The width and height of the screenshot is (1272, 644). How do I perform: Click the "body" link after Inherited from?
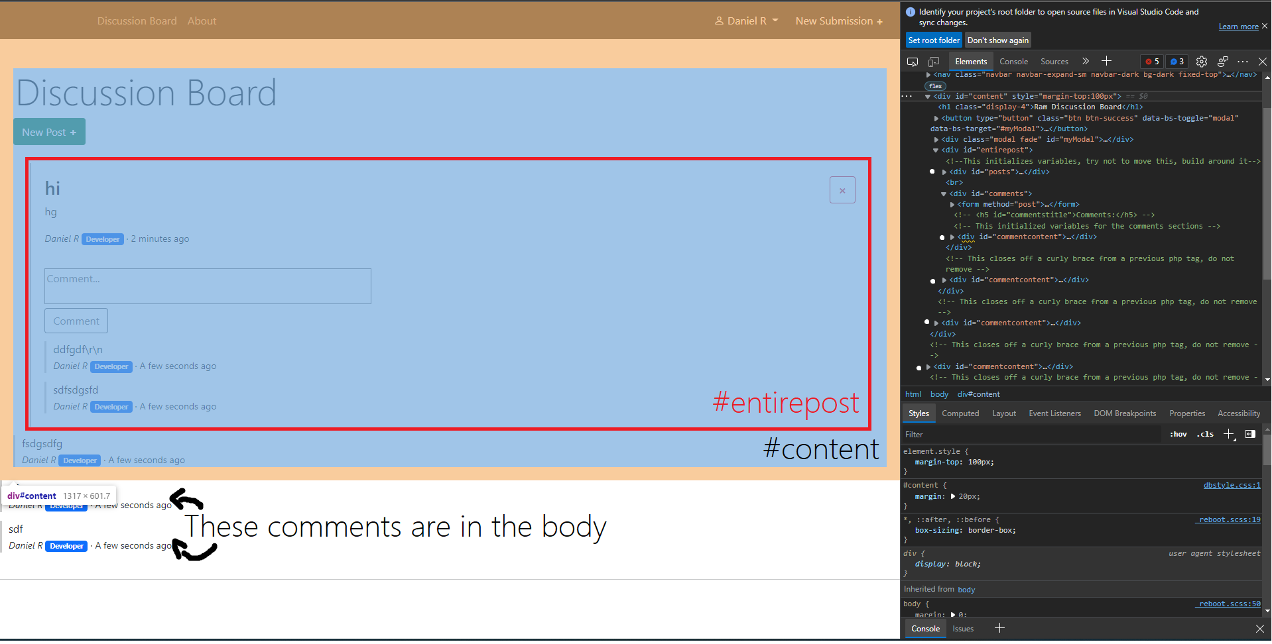[x=966, y=590]
